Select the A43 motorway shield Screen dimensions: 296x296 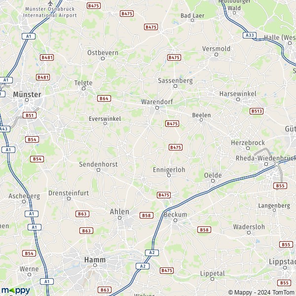click(4, 129)
